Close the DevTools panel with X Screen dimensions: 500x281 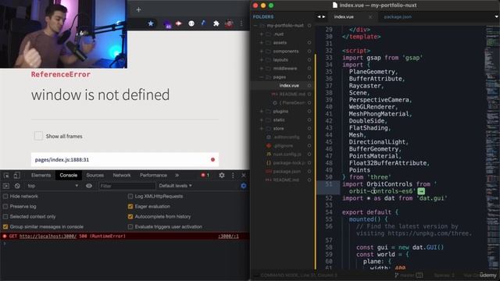[x=244, y=175]
